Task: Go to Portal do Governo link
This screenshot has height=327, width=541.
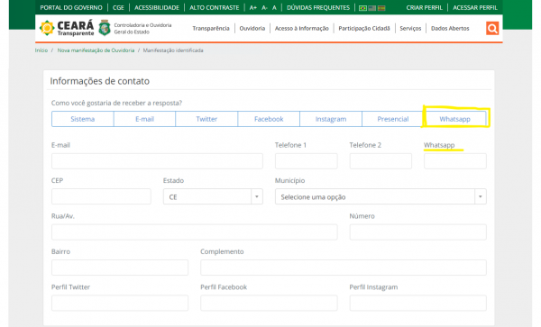Action: [x=71, y=7]
